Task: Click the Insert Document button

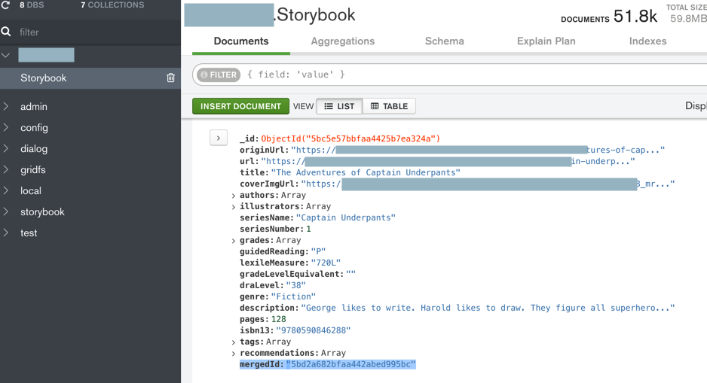Action: (240, 106)
